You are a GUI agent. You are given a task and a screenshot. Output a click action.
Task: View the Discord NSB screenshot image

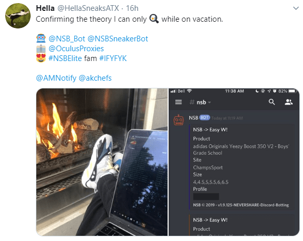click(x=234, y=162)
